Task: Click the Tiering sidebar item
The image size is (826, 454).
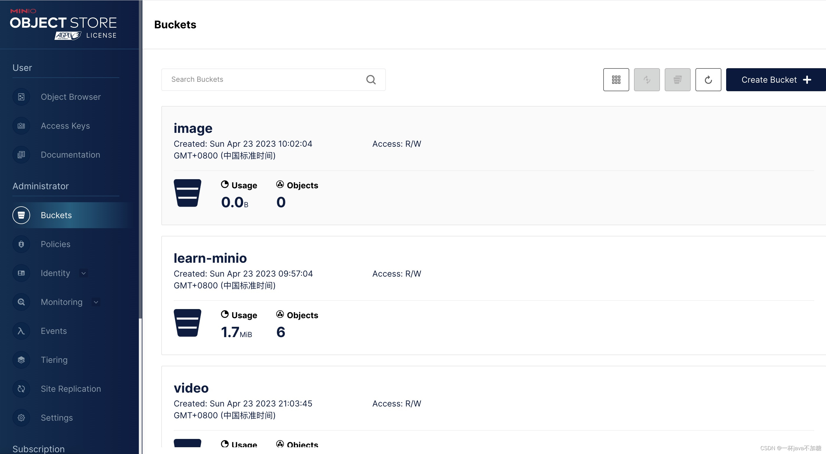Action: [54, 360]
